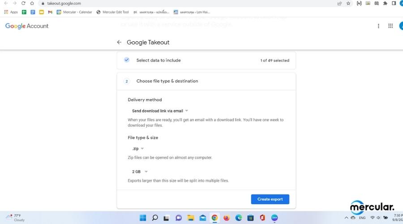Image resolution: width=403 pixels, height=224 pixels.
Task: Open File Explorer from the taskbar
Action: (x=191, y=218)
